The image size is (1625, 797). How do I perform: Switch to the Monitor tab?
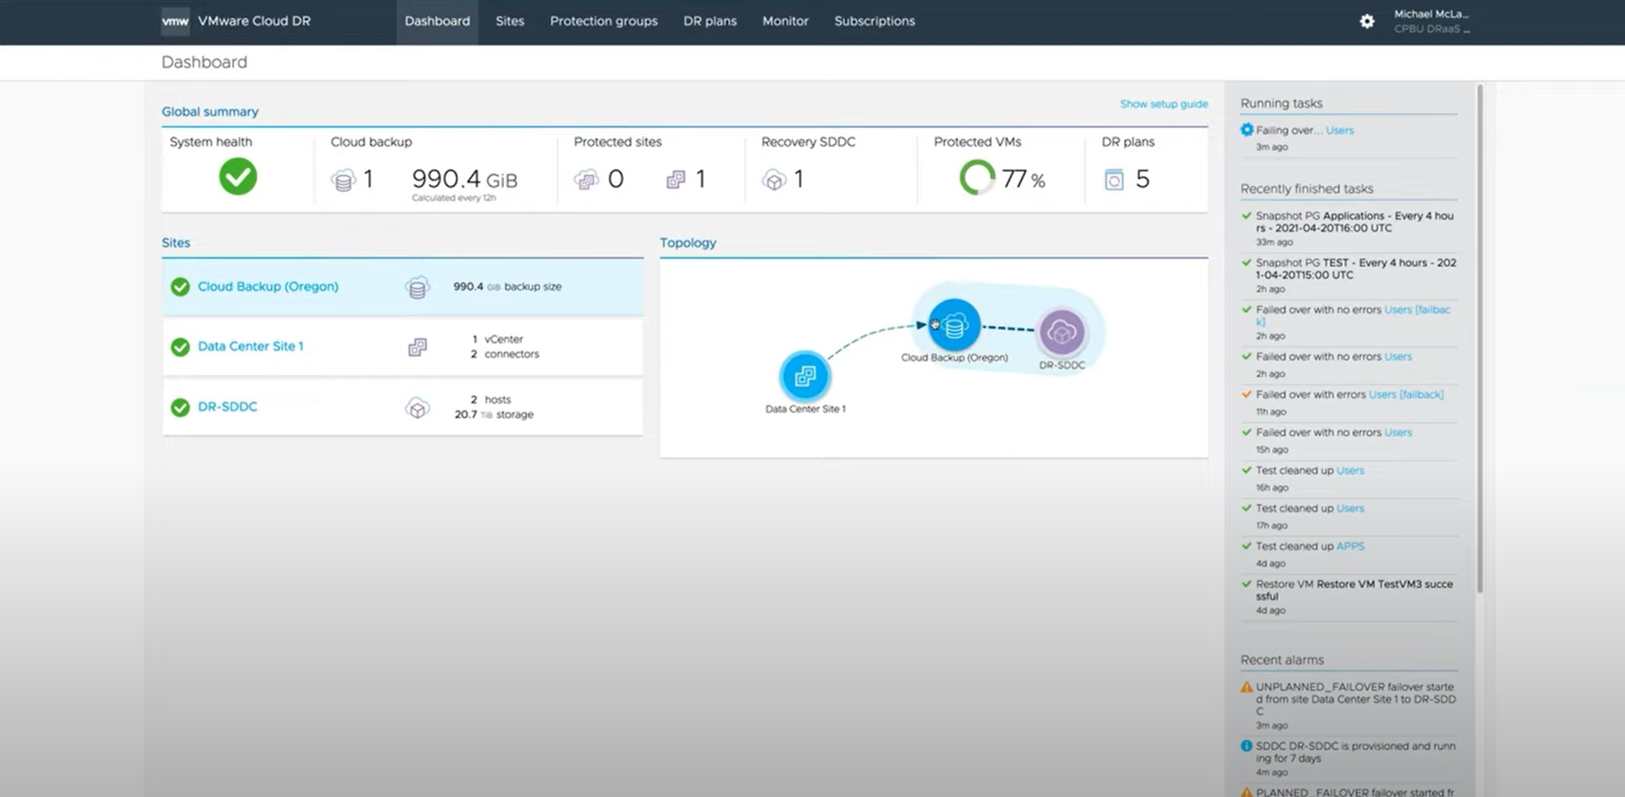point(784,21)
